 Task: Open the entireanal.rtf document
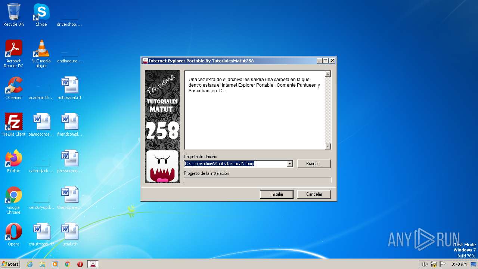click(x=69, y=88)
